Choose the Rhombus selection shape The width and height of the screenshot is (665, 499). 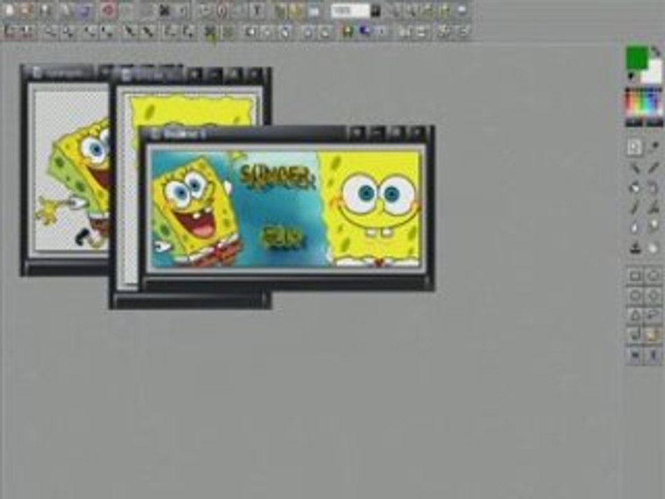[653, 295]
